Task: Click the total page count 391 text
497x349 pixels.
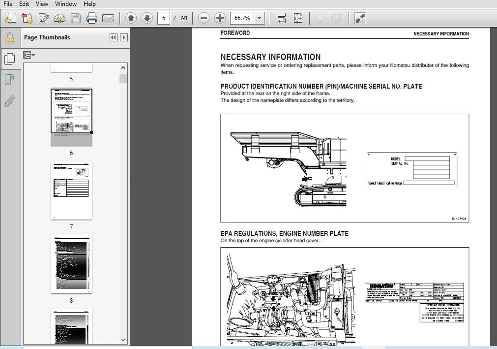Action: pos(183,18)
